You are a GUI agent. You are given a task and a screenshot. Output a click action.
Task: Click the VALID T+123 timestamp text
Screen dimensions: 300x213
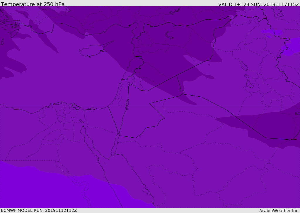[258, 4]
